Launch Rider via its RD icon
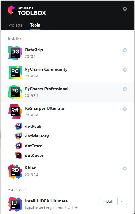This screenshot has width=135, height=214. point(15,171)
